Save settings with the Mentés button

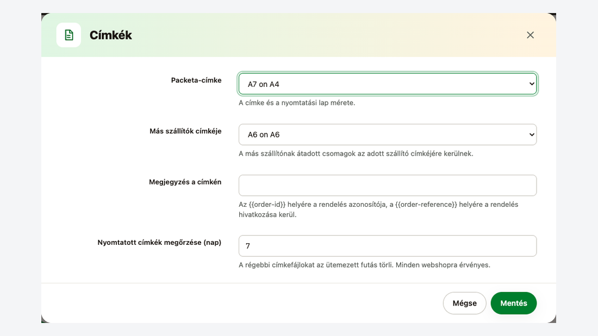[x=514, y=303]
